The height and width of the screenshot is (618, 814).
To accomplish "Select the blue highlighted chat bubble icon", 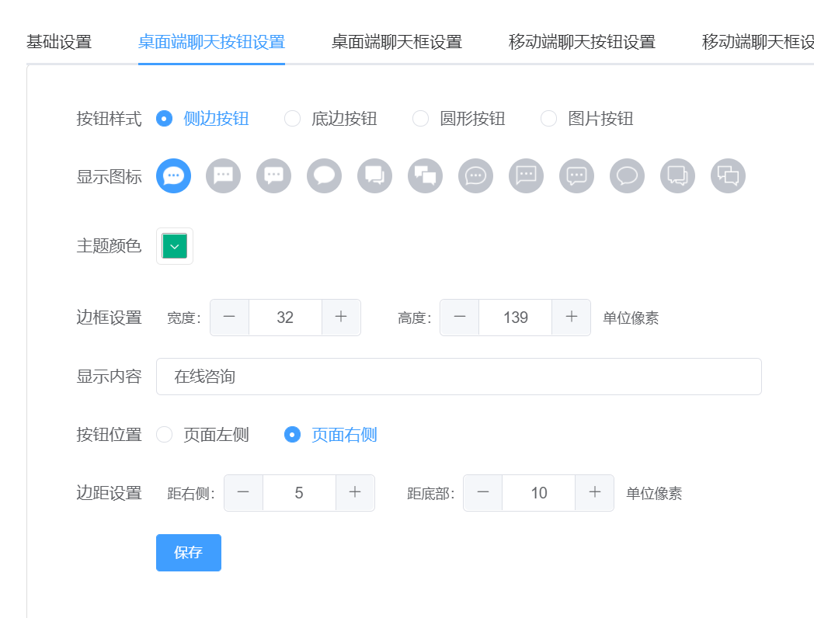I will [x=173, y=176].
